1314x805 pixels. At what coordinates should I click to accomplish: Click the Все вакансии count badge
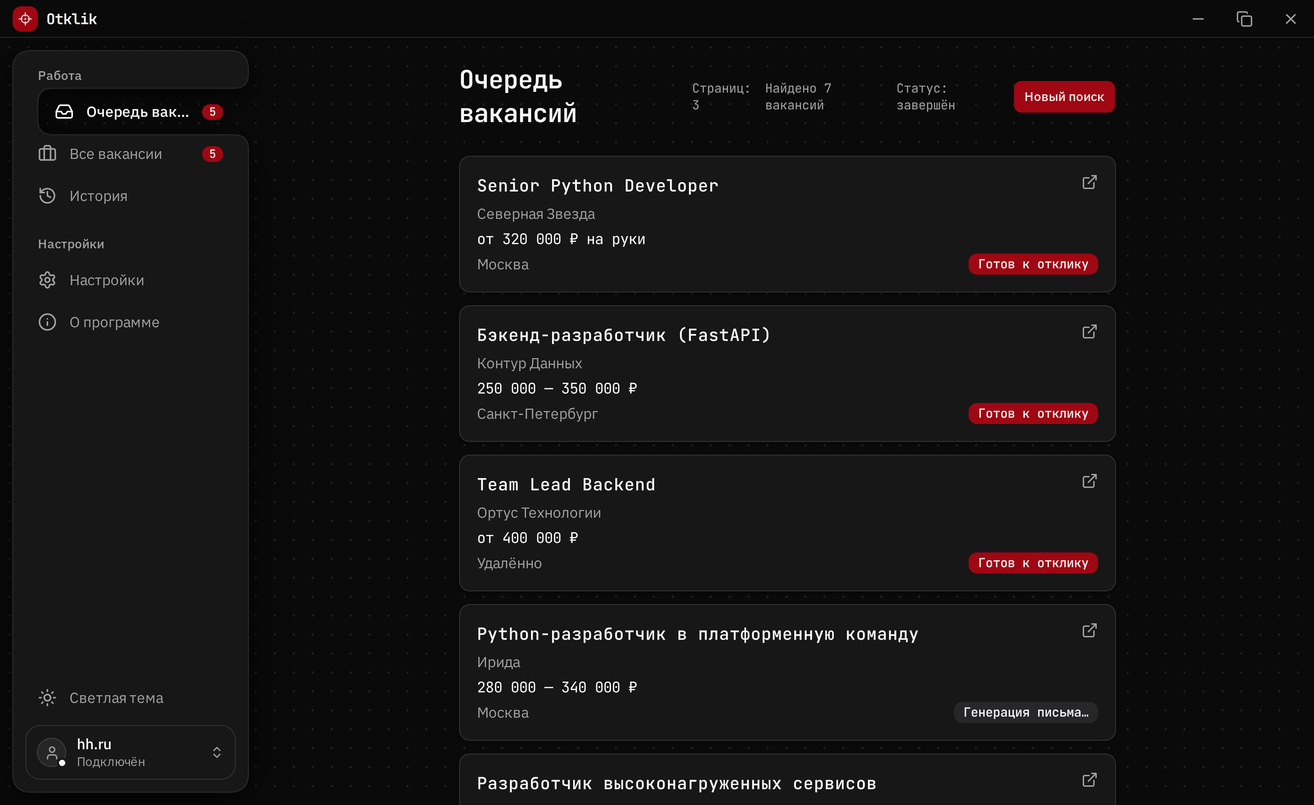212,154
